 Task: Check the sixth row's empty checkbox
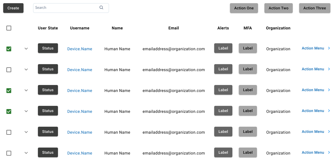[9, 153]
